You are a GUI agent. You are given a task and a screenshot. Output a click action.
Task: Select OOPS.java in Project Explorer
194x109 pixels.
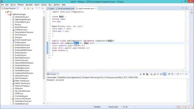19,94
